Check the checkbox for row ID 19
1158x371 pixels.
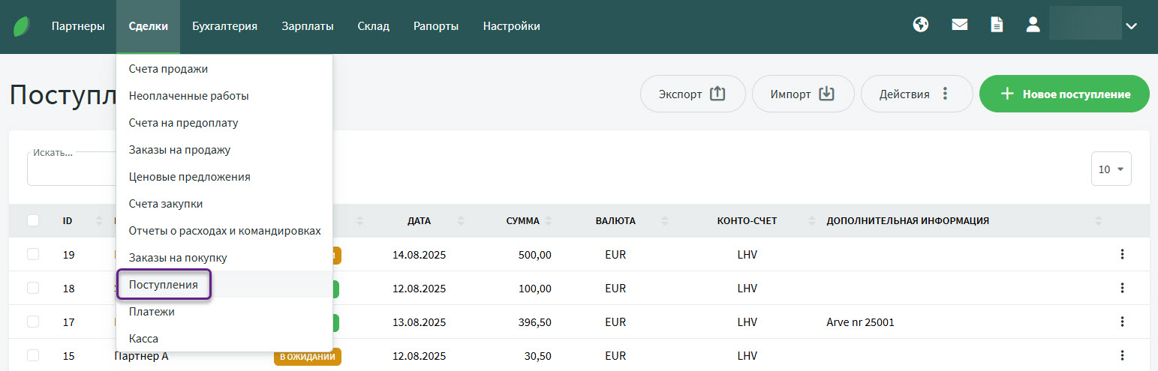click(x=33, y=254)
